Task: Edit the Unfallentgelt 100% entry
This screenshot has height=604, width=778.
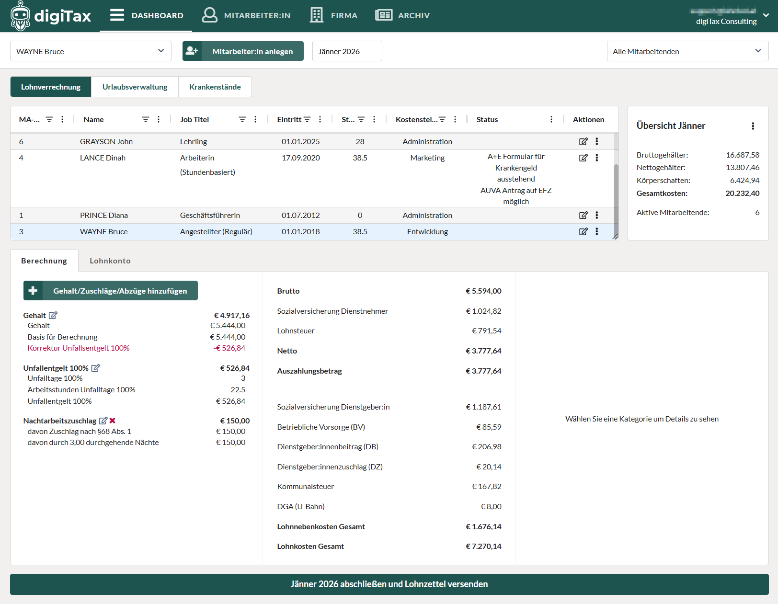Action: (x=96, y=368)
